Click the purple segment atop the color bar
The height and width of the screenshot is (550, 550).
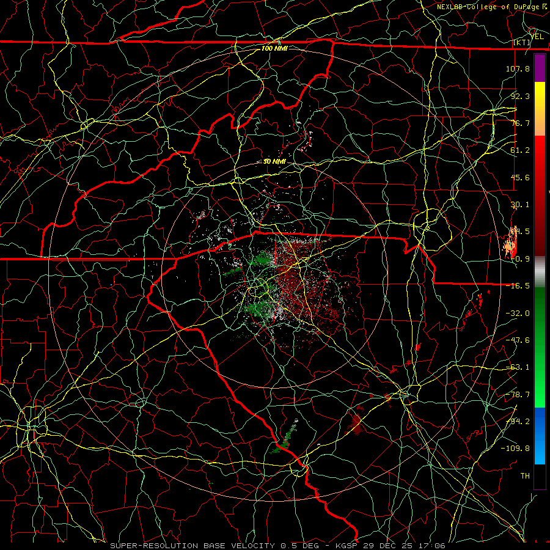tap(540, 68)
